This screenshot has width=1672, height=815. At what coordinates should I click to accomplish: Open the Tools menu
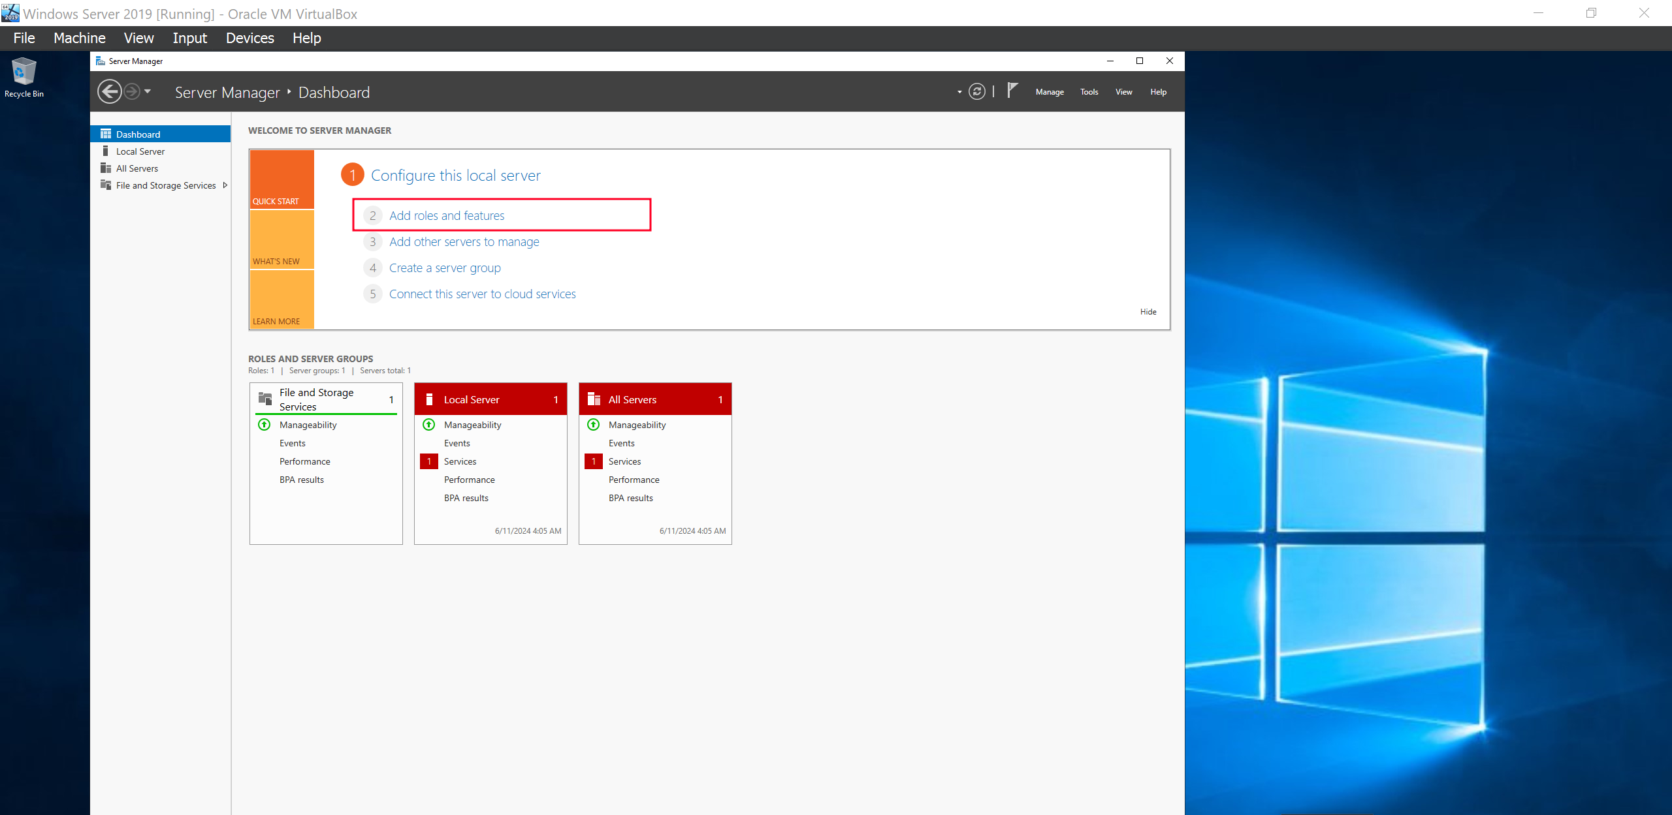pos(1089,92)
